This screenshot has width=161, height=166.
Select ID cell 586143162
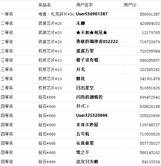[x=142, y=152]
